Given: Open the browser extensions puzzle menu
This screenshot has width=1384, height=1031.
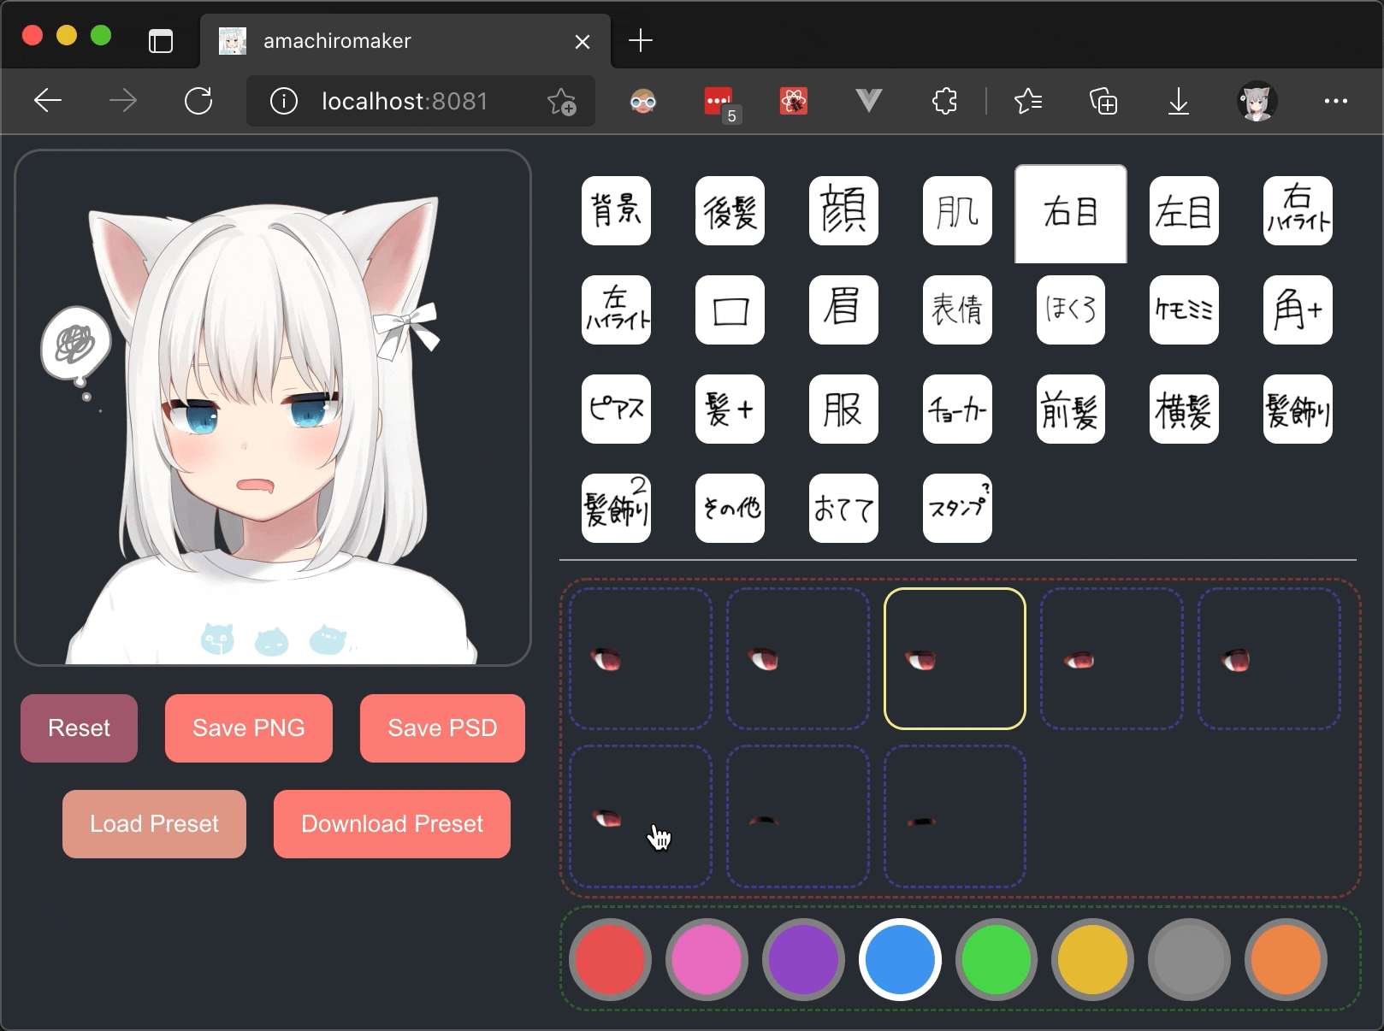Looking at the screenshot, I should point(944,101).
